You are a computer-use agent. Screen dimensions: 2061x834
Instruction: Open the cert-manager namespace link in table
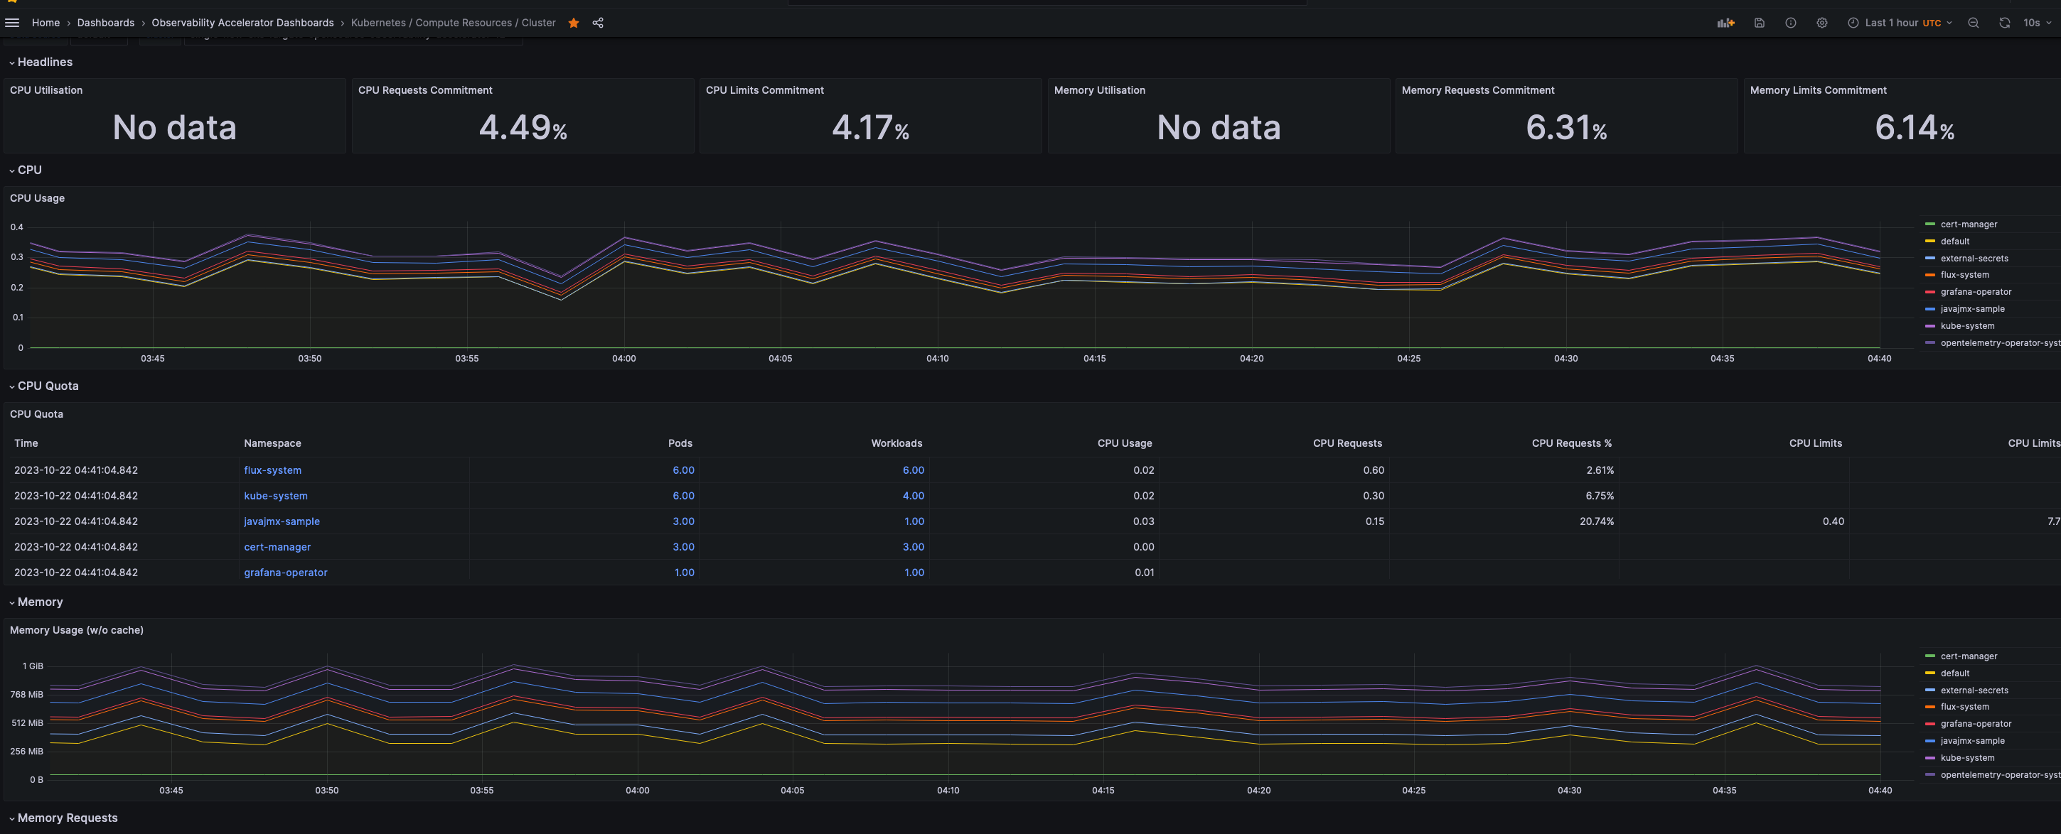tap(277, 546)
